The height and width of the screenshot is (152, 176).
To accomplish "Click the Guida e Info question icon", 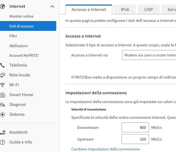I will [3, 142].
